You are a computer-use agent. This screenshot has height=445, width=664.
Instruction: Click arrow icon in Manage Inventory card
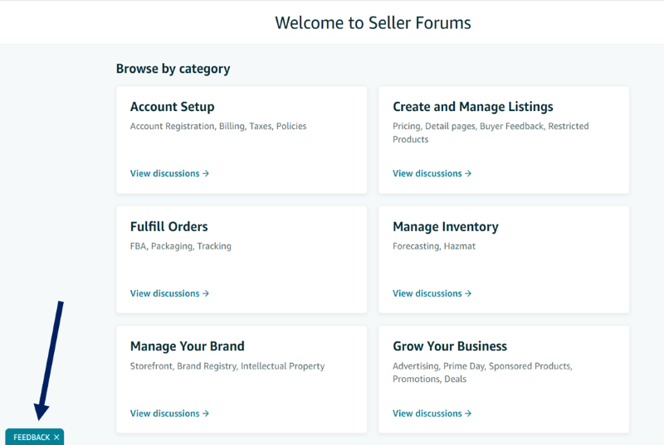[x=468, y=293]
